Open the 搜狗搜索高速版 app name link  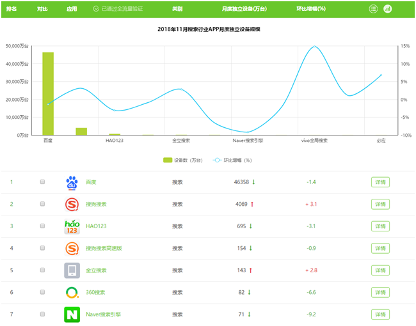coord(107,248)
